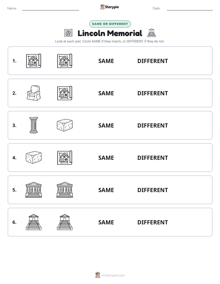Click the blueprint icon in row 2
Viewport: 220px width, 284px height.
click(65, 93)
